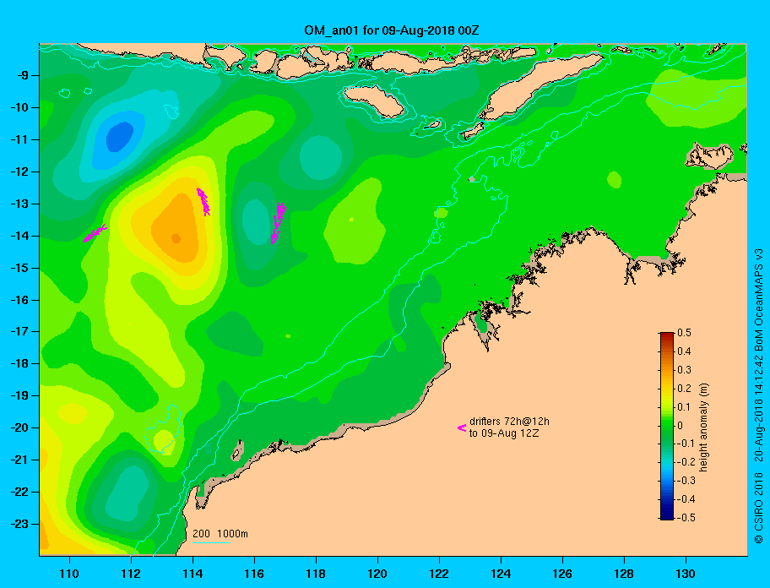Click the magenta drifter track on the orange eddy's edge
770x588 pixels.
[203, 202]
